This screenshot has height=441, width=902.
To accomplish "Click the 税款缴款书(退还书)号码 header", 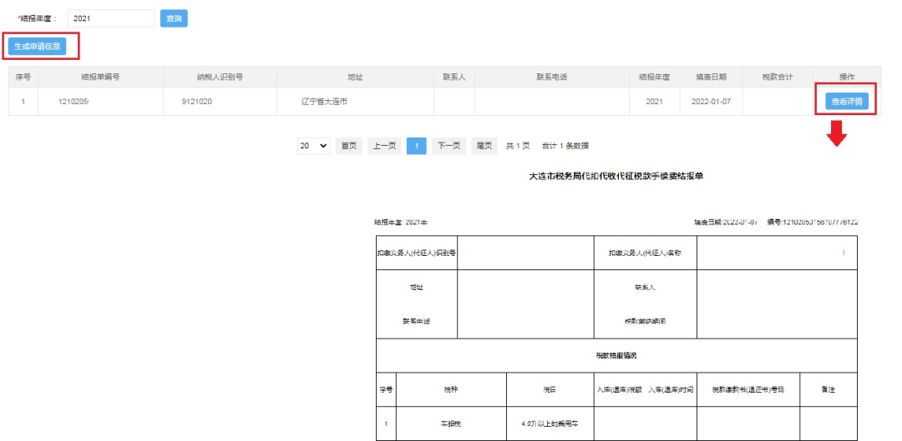I will point(747,389).
